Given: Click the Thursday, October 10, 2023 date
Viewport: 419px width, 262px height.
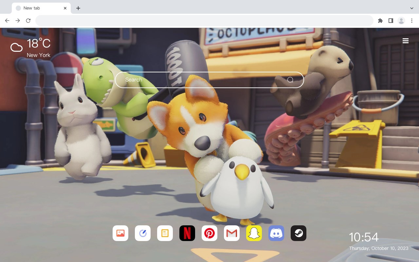Looking at the screenshot, I should click(379, 248).
